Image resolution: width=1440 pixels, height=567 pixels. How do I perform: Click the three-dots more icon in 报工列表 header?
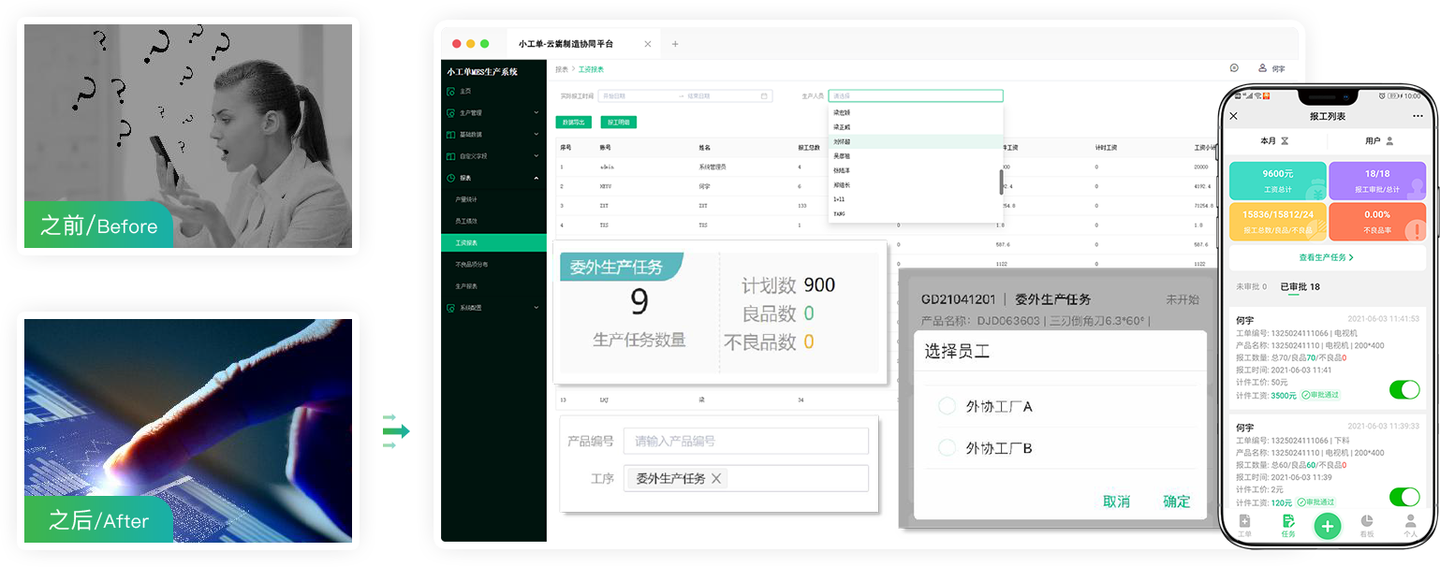1418,116
